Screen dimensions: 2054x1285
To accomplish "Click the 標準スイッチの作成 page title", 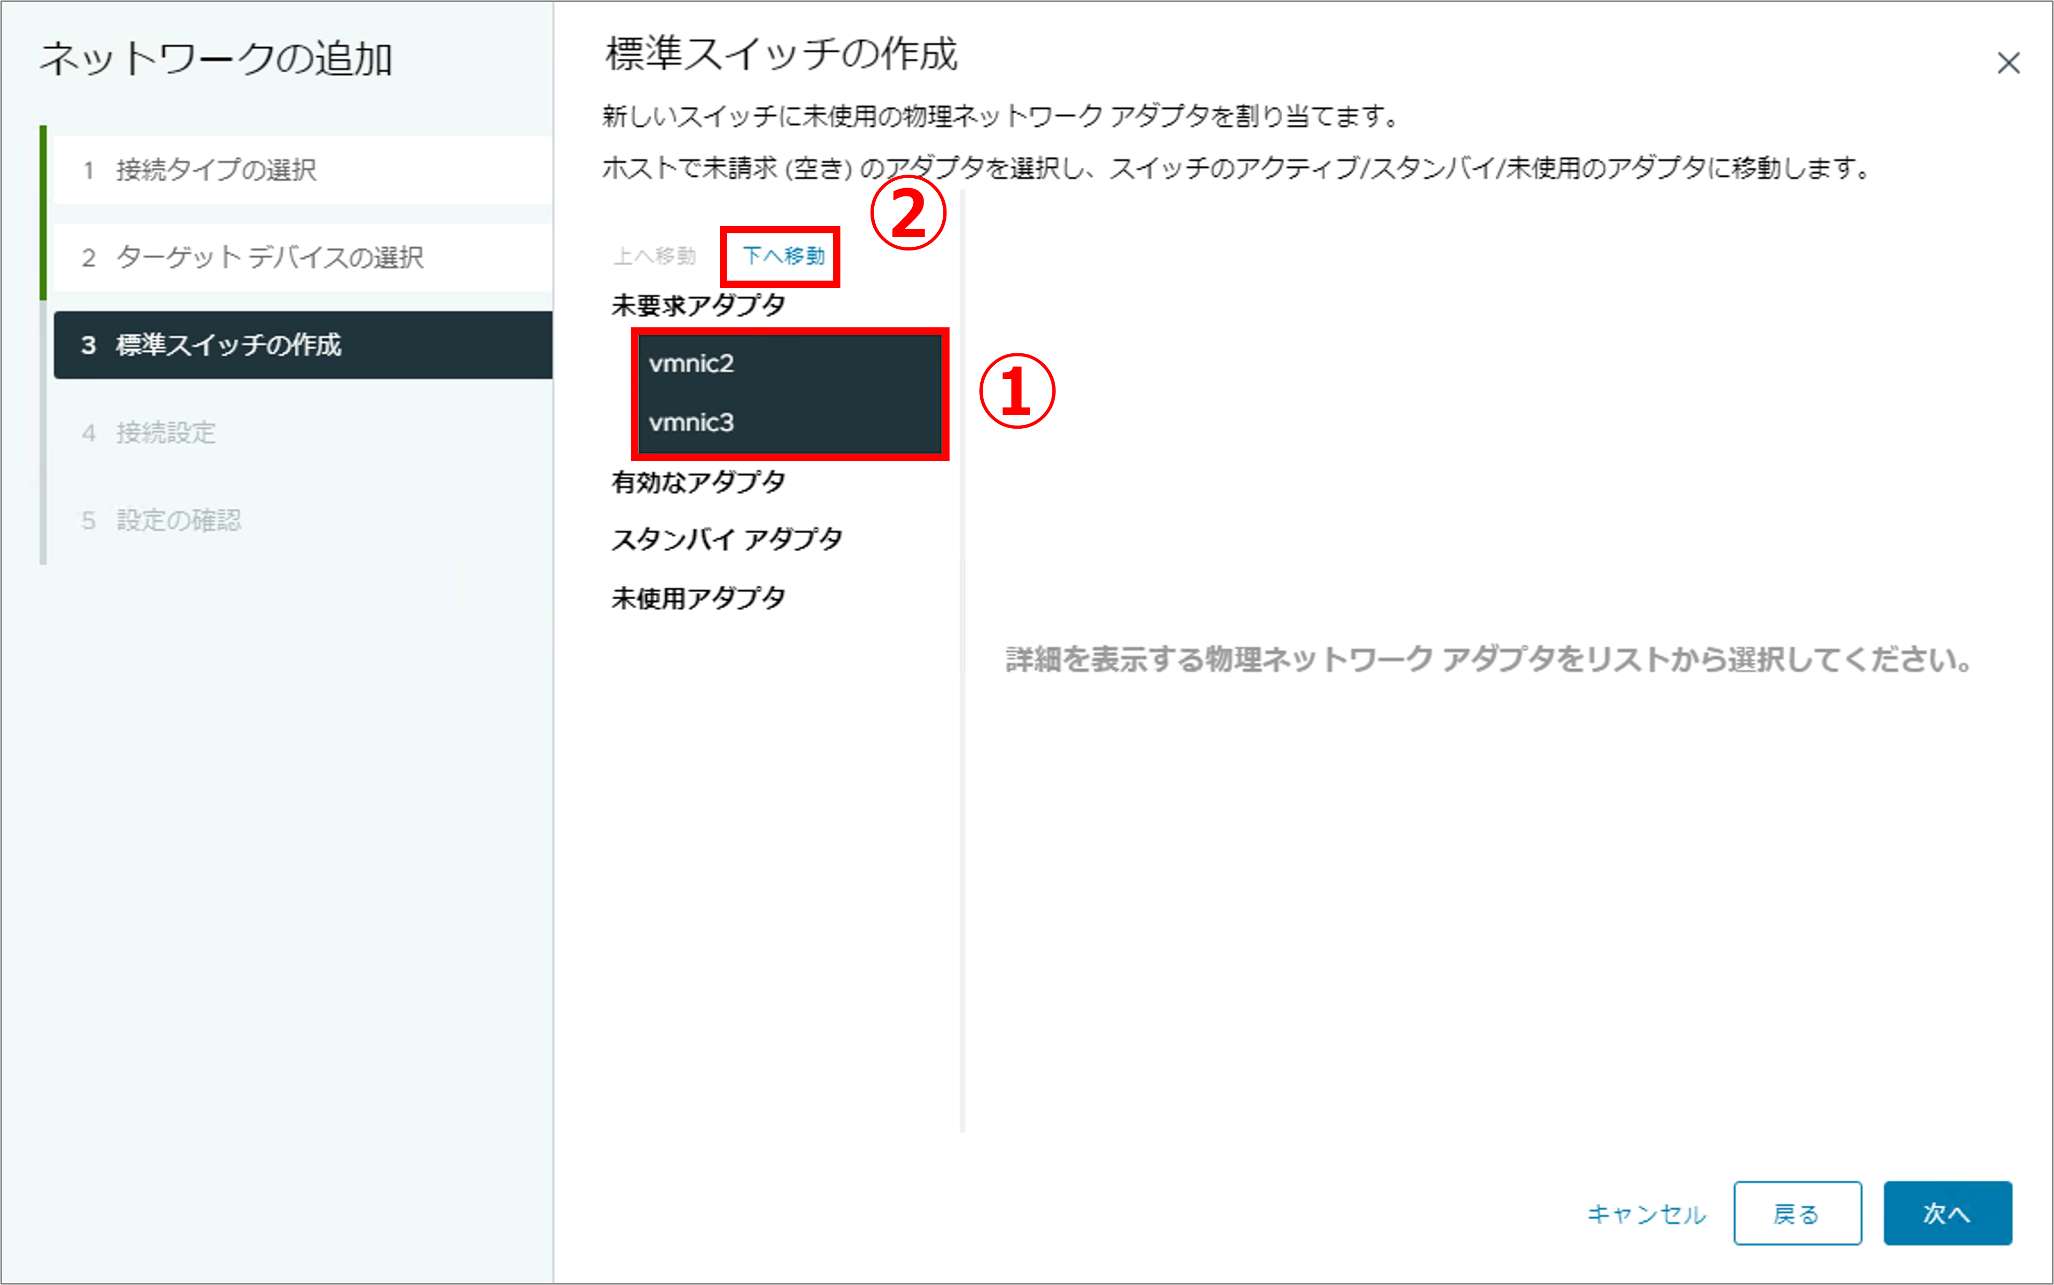I will click(781, 55).
